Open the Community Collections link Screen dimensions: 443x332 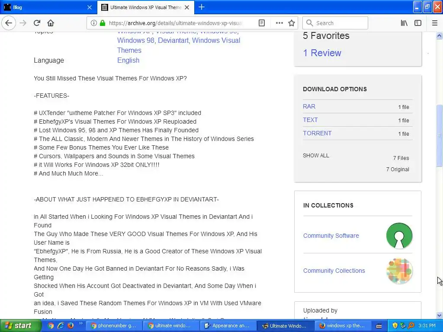[334, 271]
